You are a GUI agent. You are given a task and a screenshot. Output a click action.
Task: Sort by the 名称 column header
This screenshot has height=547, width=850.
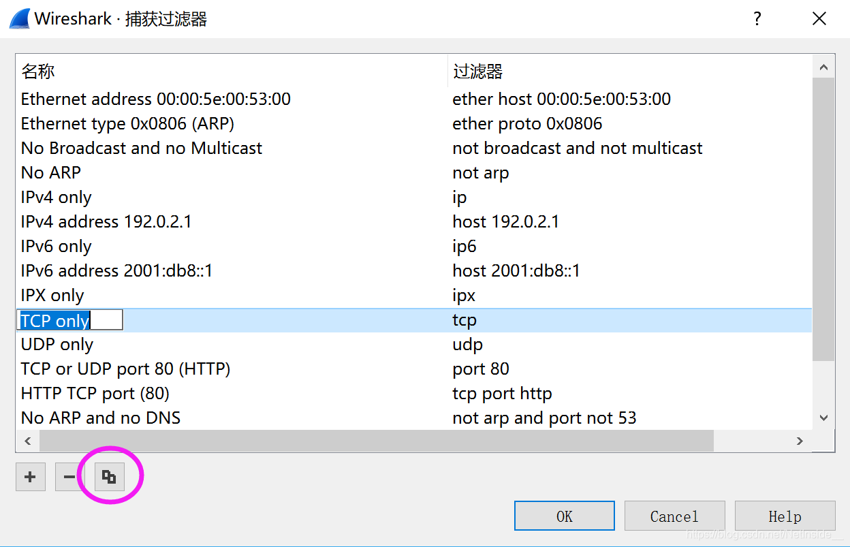tap(232, 72)
